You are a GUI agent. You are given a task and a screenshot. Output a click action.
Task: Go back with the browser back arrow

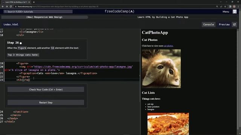tap(3, 7)
